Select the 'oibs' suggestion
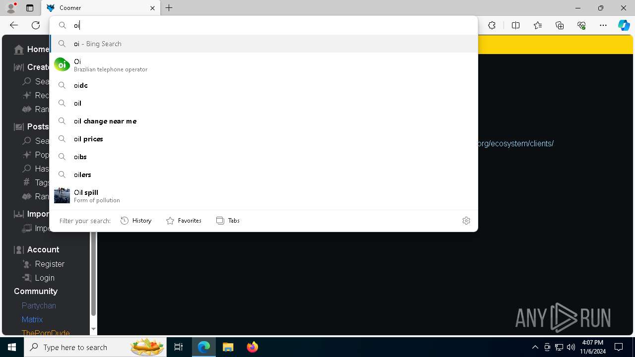 [x=263, y=157]
